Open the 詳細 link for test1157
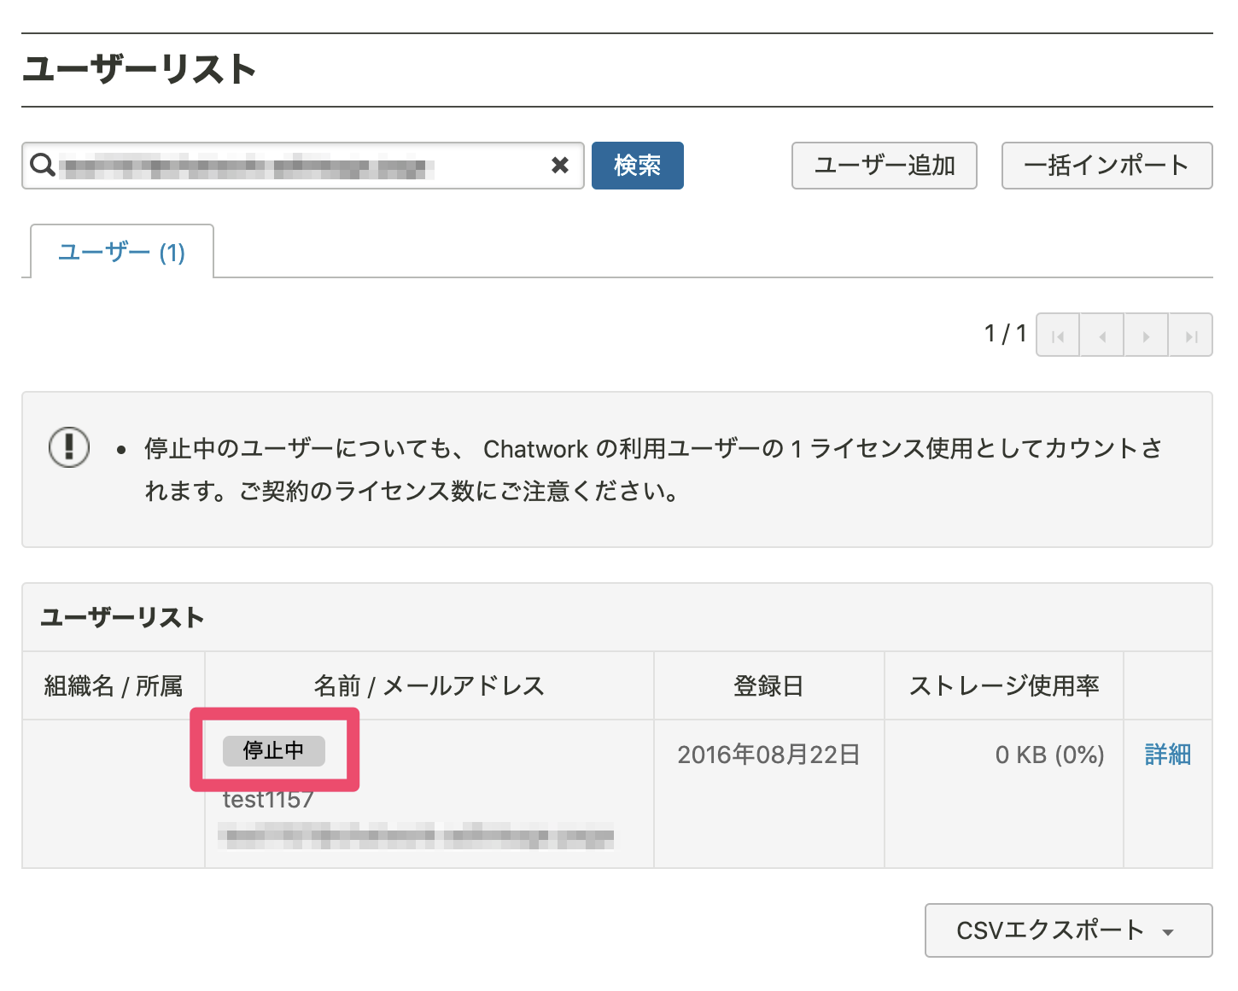 click(x=1166, y=754)
